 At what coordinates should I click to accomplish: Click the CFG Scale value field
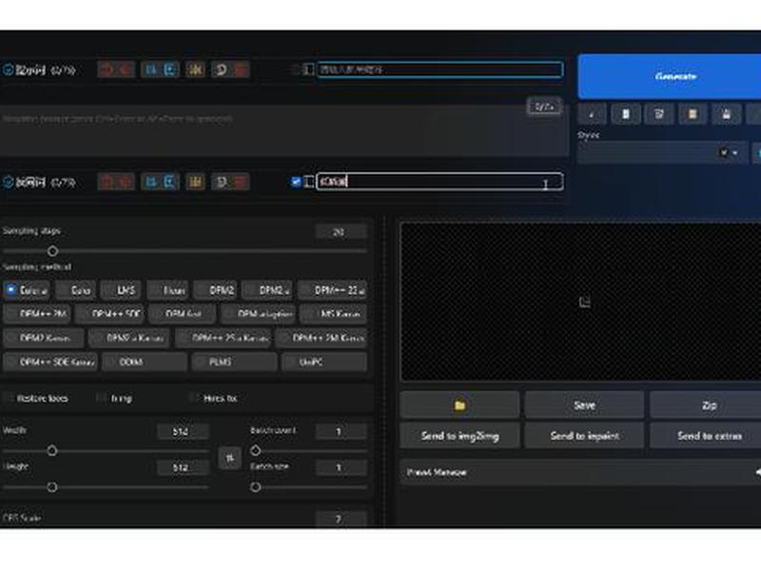click(341, 519)
